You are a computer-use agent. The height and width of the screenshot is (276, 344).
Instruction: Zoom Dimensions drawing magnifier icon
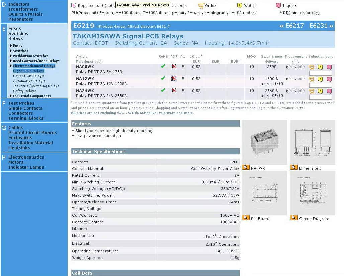[x=294, y=167]
